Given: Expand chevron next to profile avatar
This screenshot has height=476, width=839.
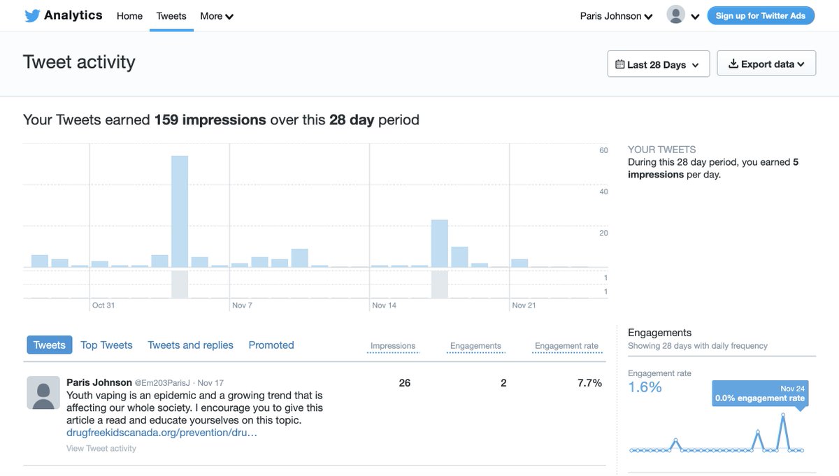Looking at the screenshot, I should tap(695, 17).
